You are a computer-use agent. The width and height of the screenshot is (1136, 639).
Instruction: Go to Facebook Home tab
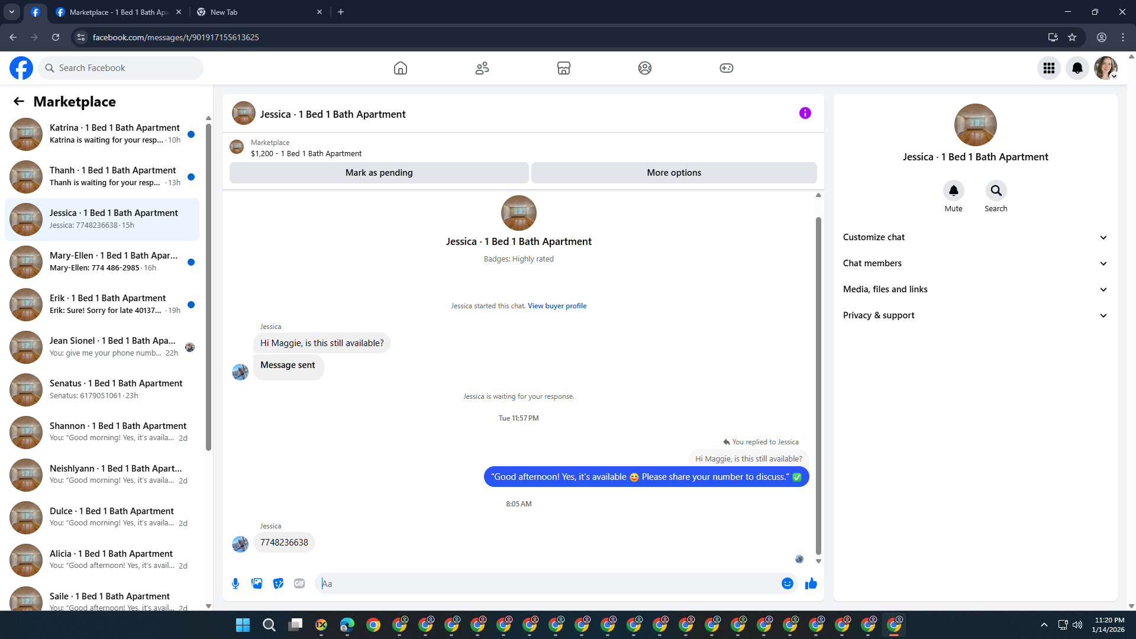401,68
